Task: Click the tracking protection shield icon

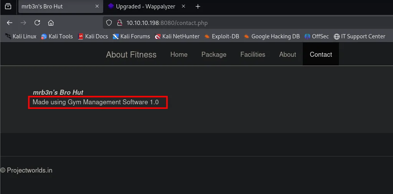Action: tap(109, 23)
